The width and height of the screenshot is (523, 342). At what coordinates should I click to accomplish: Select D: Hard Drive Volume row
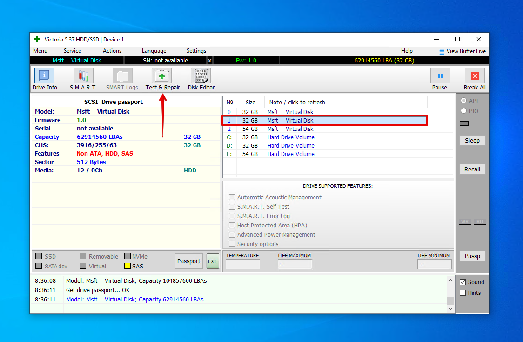(325, 146)
